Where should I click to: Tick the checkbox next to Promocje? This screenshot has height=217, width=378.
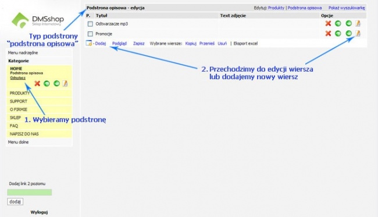(x=90, y=34)
